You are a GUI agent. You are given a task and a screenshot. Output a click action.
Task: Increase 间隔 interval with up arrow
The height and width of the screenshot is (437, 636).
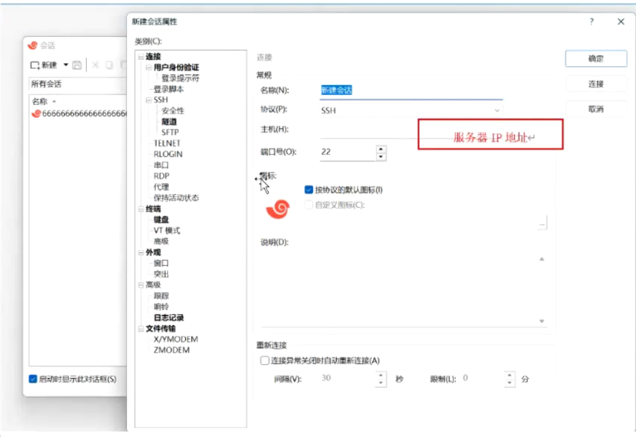point(380,375)
